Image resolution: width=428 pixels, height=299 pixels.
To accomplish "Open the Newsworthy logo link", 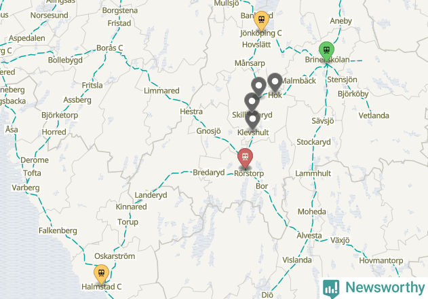I will click(x=374, y=288).
